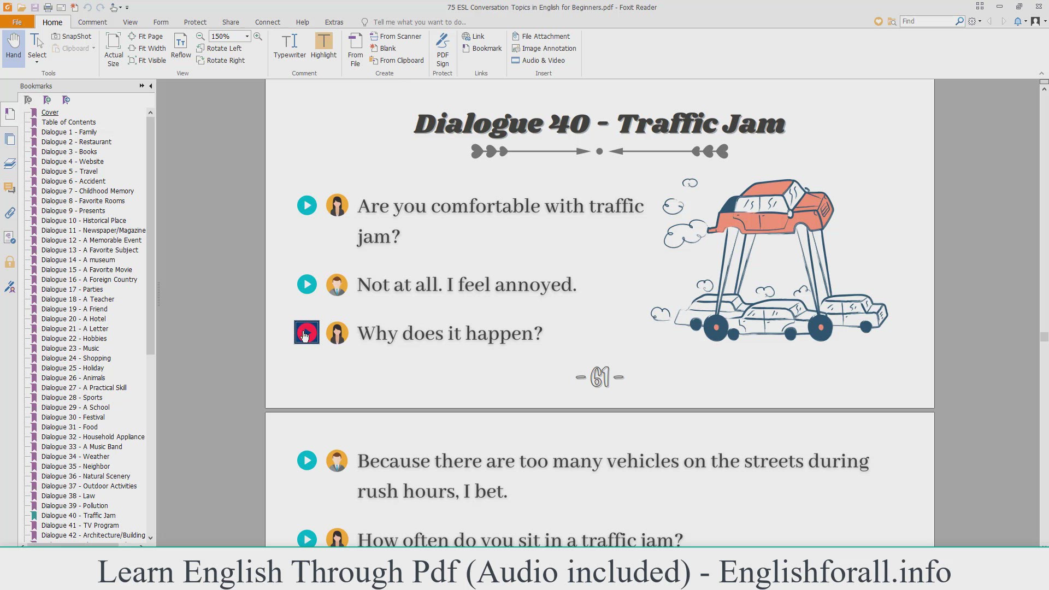Screen dimensions: 1049x590
Task: Open the Comment ribbon tab
Action: 92,22
